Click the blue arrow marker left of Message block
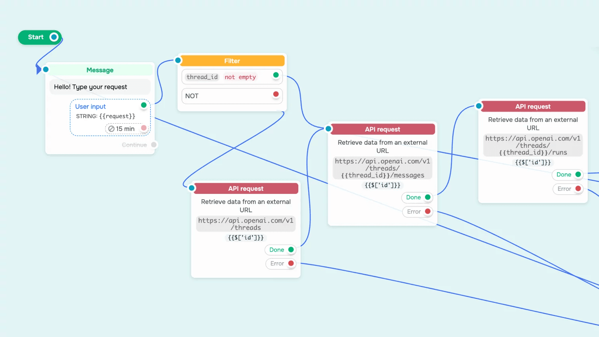Image resolution: width=599 pixels, height=337 pixels. coord(39,70)
